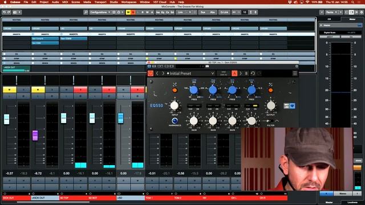This screenshot has width=365, height=205.
Task: Click the second band blue FREQ knob
Action: pyautogui.click(x=213, y=90)
